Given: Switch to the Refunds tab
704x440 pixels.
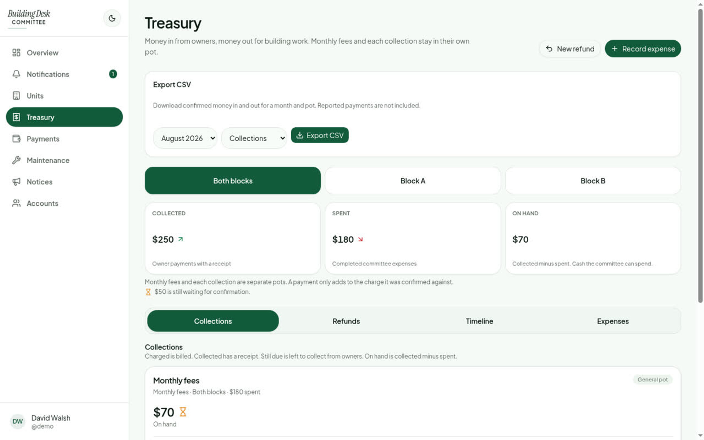Looking at the screenshot, I should click(346, 321).
